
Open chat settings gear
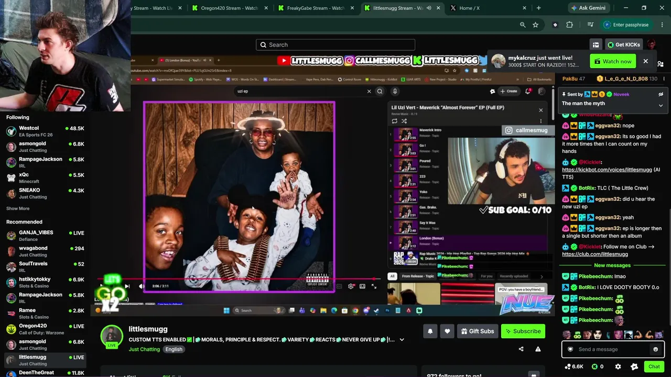[618, 367]
